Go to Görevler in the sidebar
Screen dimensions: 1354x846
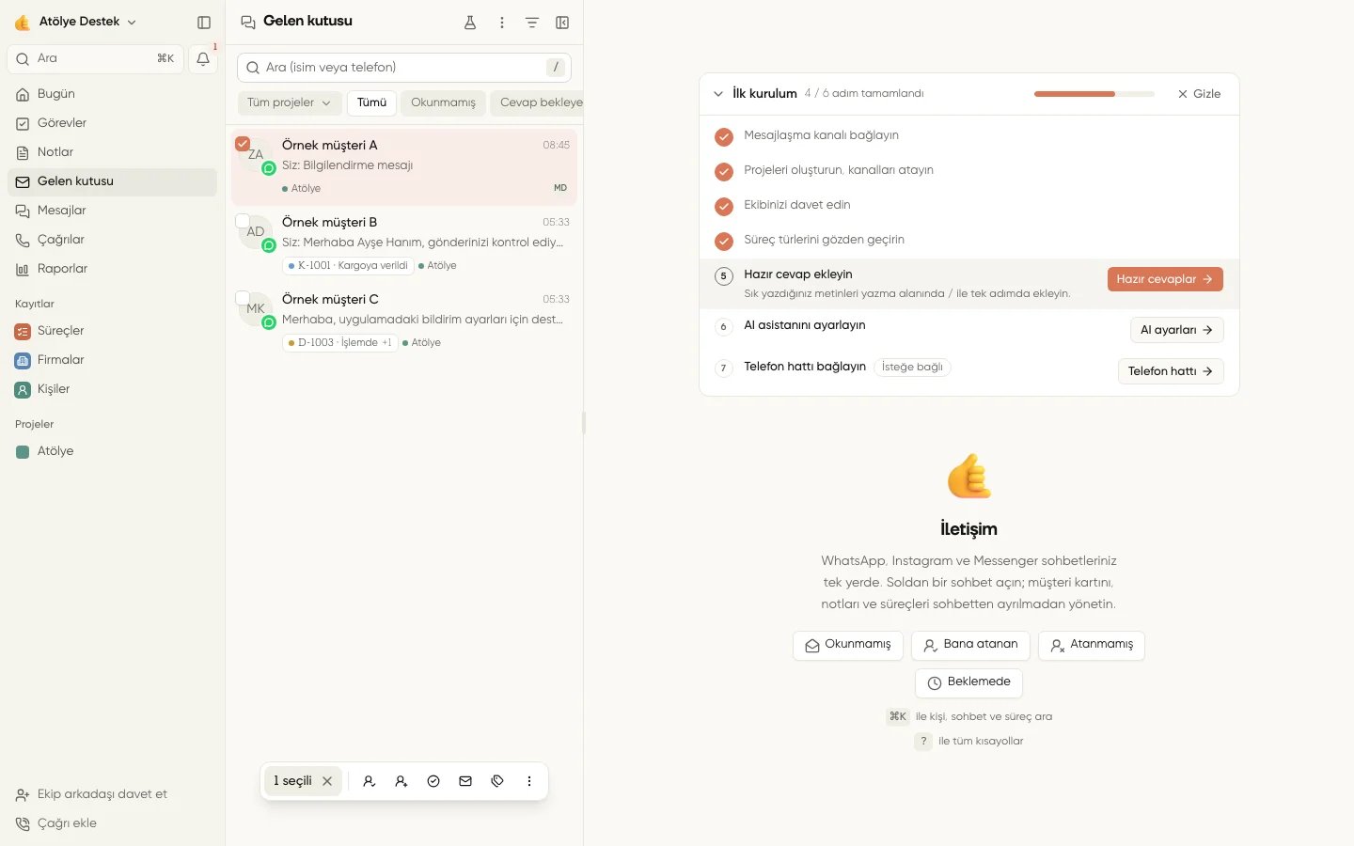click(x=112, y=123)
